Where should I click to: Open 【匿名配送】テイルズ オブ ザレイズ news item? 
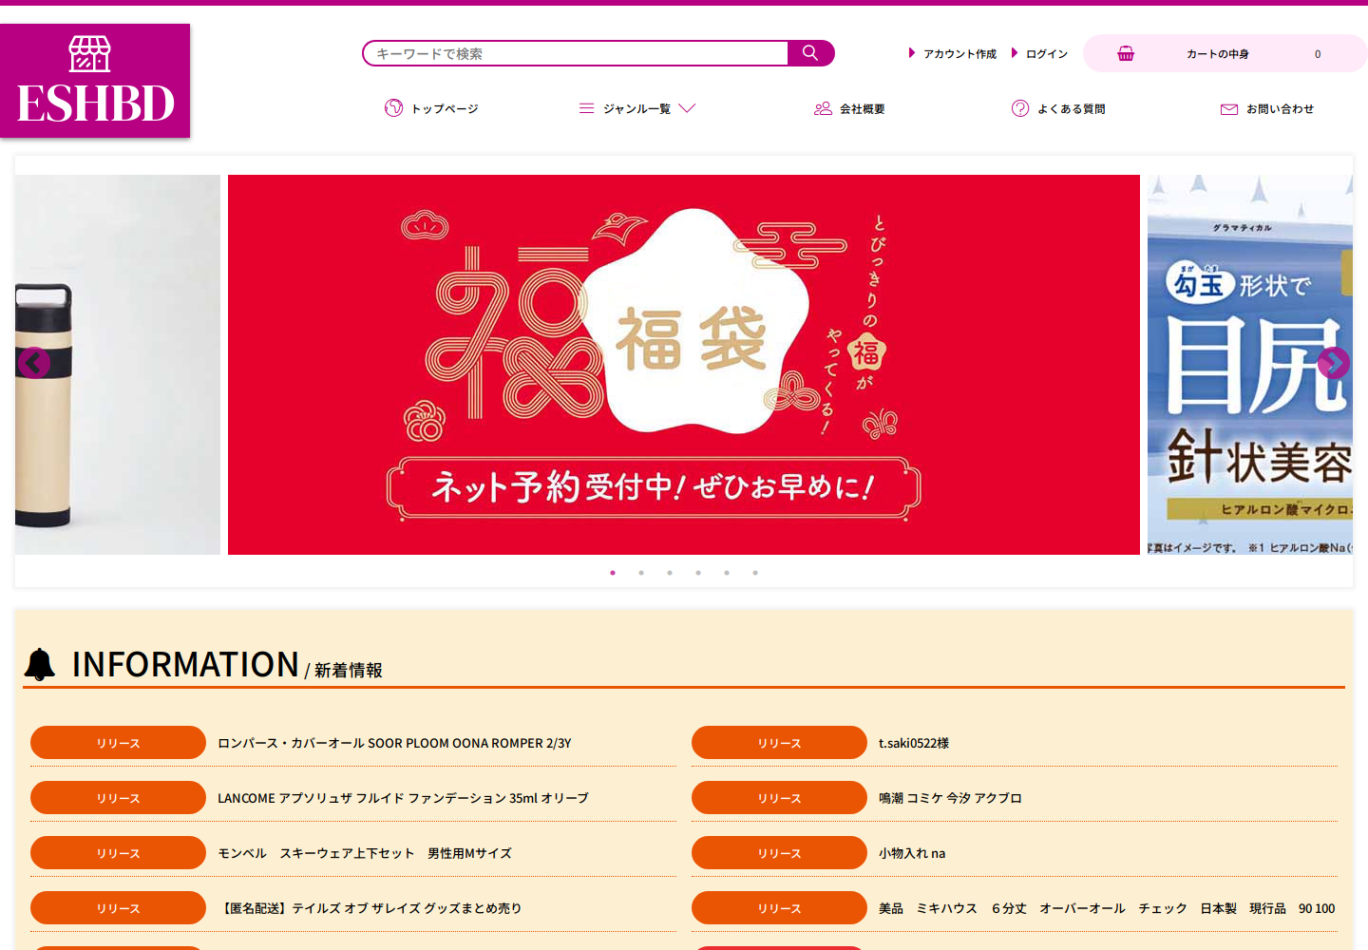click(370, 908)
